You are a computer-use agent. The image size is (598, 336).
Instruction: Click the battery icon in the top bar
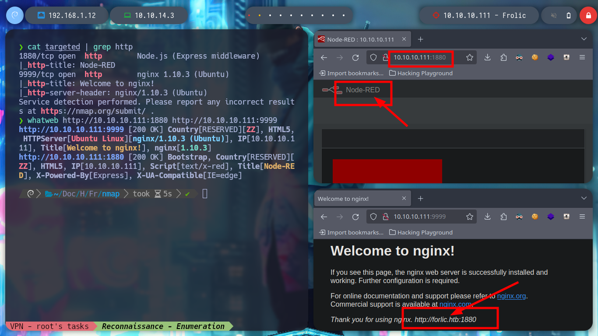[x=569, y=15]
